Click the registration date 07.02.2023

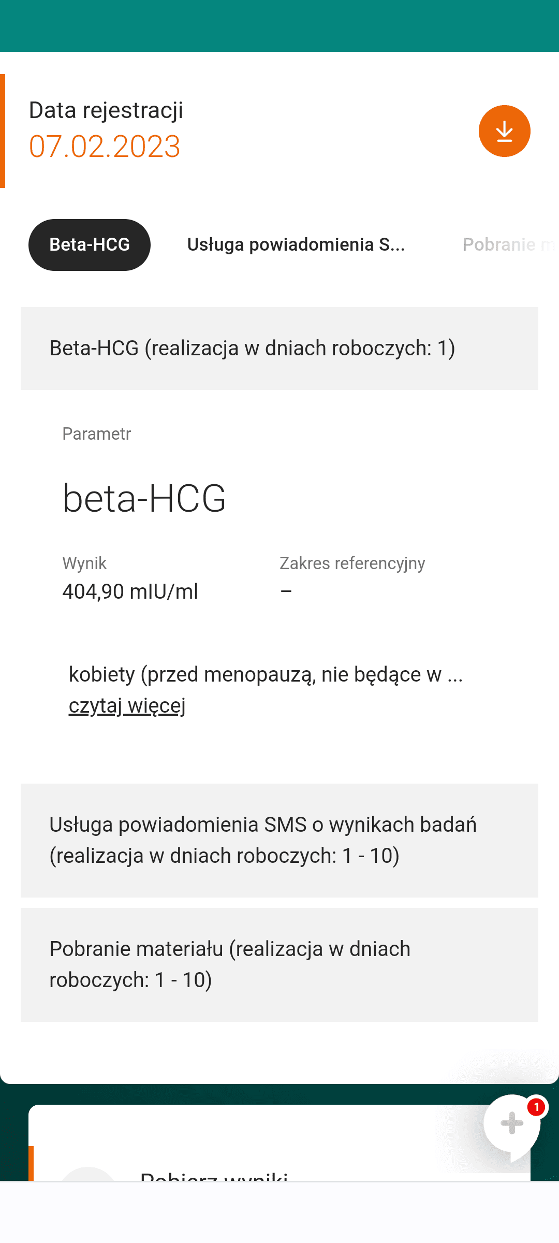coord(105,147)
